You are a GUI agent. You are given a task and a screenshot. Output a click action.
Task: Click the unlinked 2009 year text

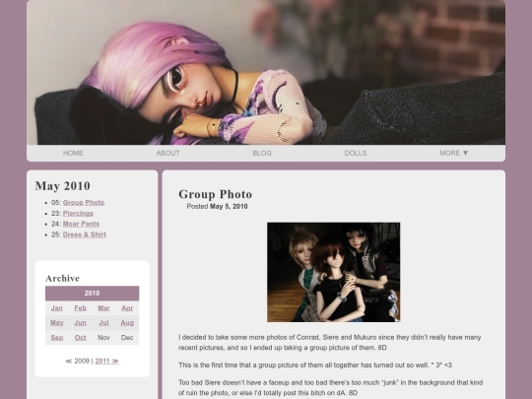coord(82,361)
